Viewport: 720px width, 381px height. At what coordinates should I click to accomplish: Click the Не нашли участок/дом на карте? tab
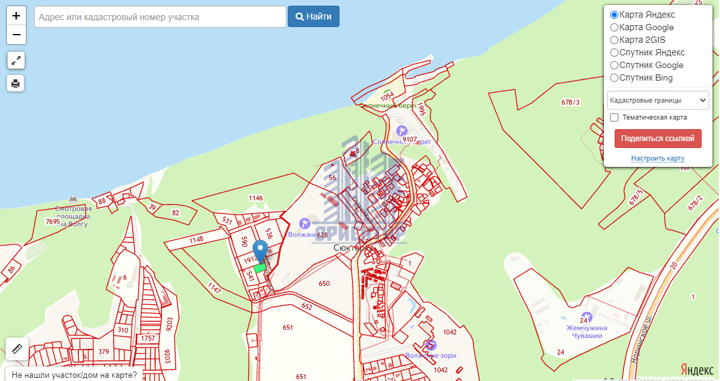(74, 375)
